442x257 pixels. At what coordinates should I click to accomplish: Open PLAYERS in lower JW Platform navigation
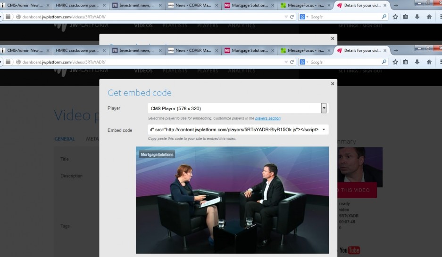click(208, 71)
